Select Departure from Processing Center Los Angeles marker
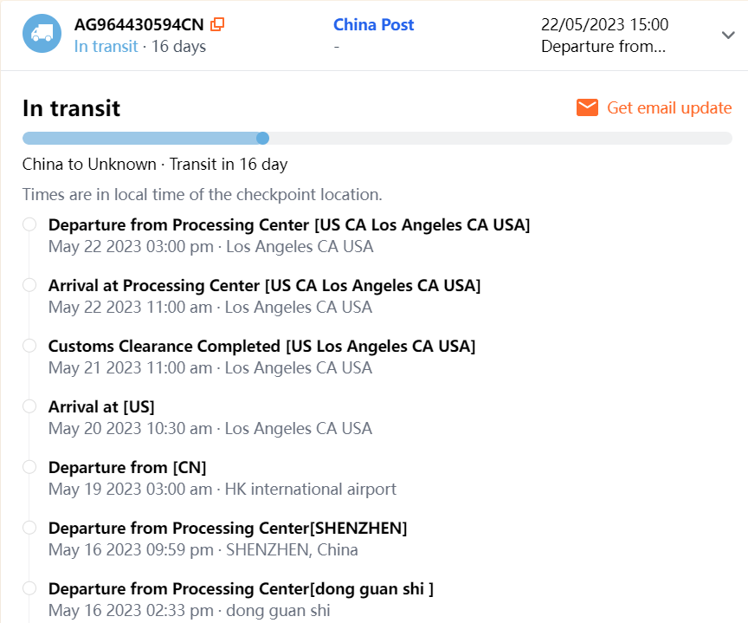Screen dimensions: 748x623 coord(29,224)
